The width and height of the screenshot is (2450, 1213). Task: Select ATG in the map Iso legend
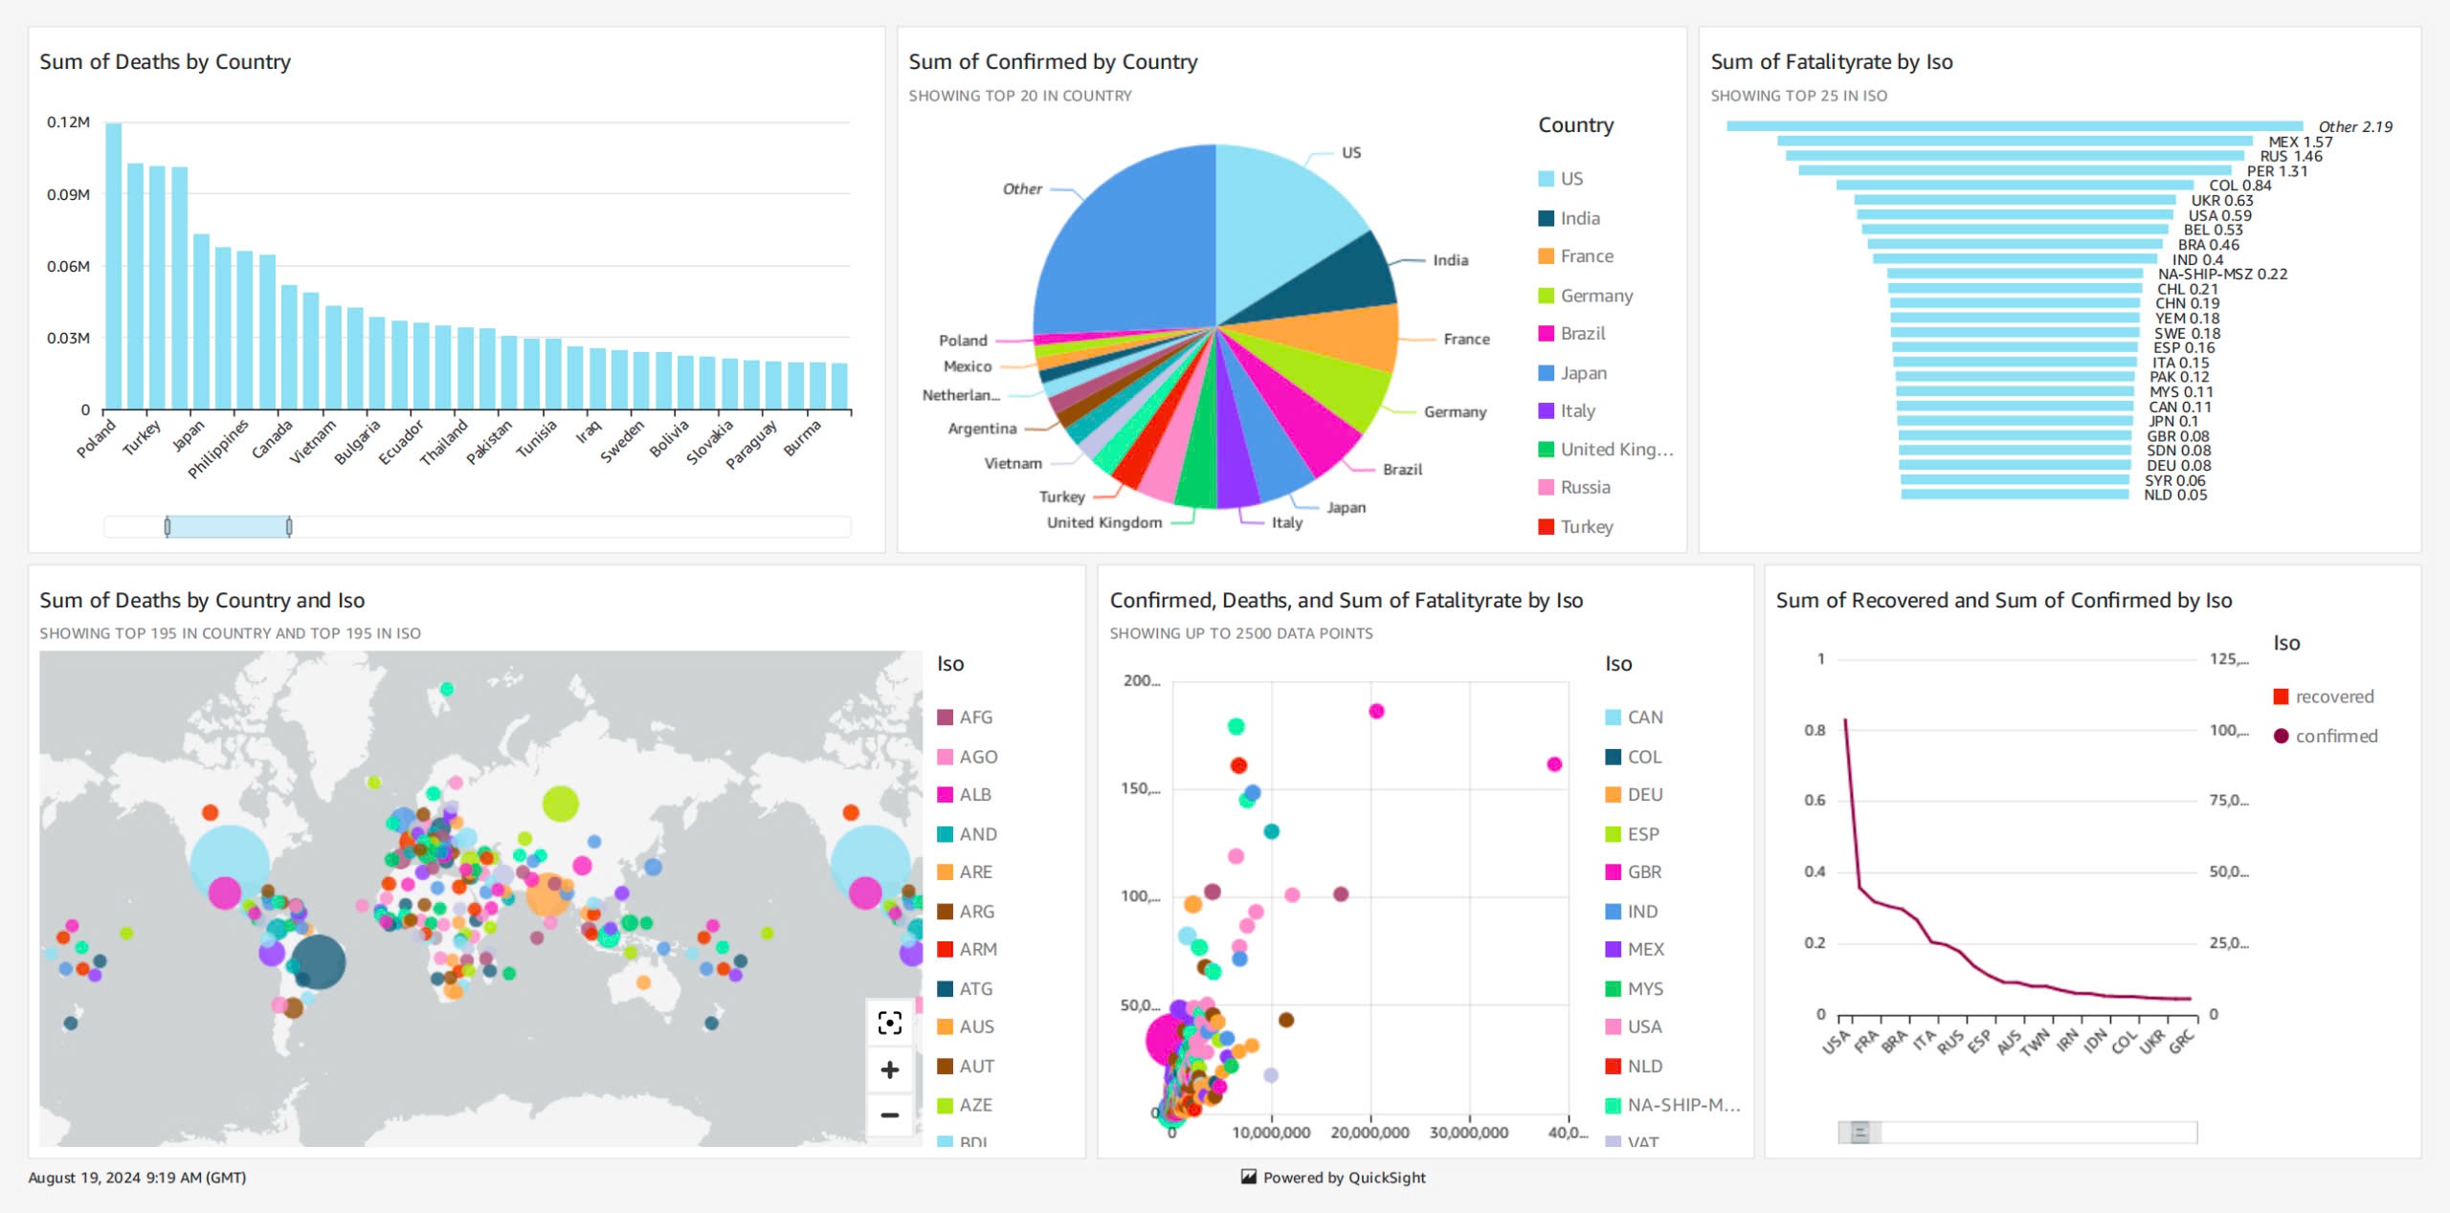(965, 989)
